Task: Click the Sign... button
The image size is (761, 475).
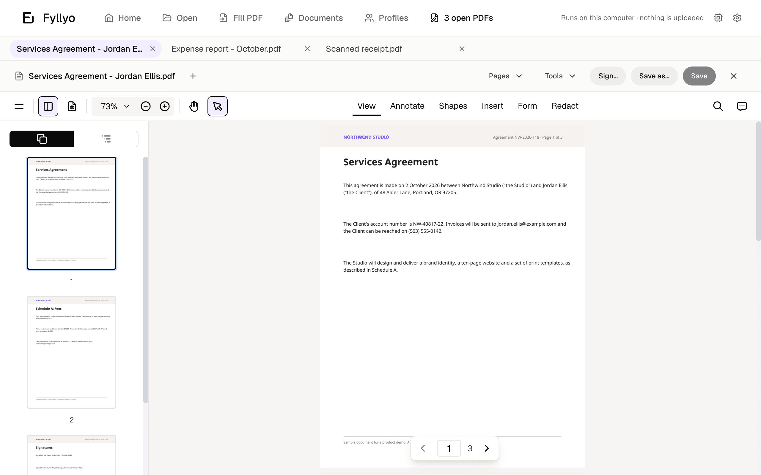Action: click(x=608, y=76)
